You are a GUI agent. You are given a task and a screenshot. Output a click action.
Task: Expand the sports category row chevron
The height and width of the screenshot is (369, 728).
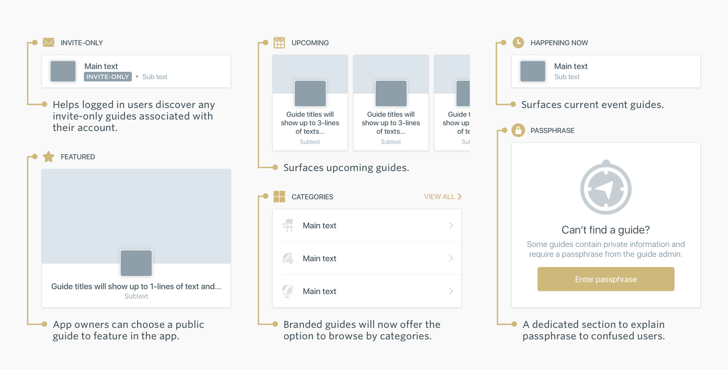coord(451,258)
